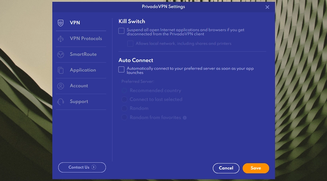Select Connect to last selected radio
The height and width of the screenshot is (181, 327).
coord(124,99)
